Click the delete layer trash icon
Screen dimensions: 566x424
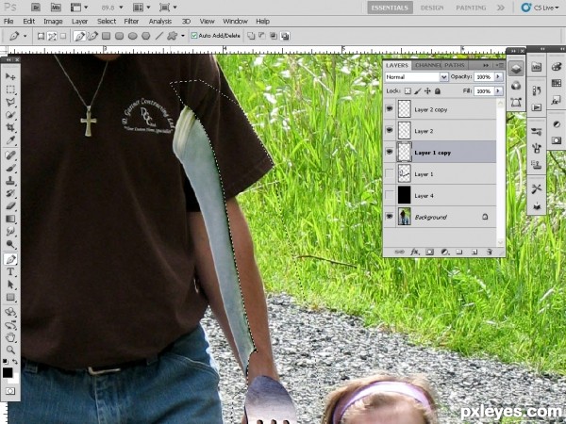[x=490, y=252]
